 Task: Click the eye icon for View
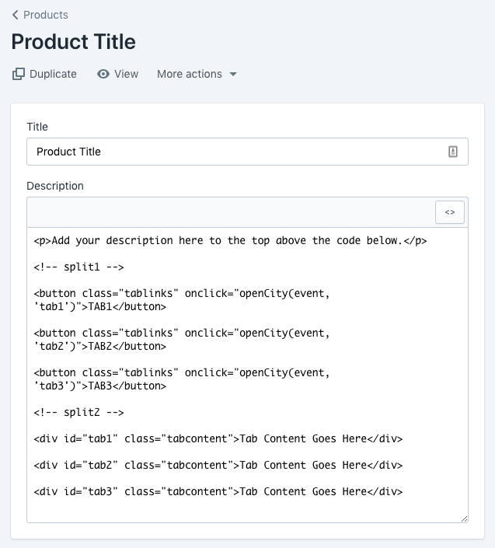point(103,74)
